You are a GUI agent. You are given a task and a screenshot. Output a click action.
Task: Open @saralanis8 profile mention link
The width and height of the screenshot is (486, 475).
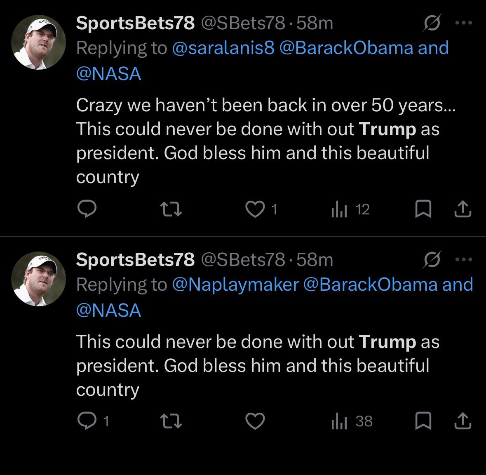(x=223, y=48)
